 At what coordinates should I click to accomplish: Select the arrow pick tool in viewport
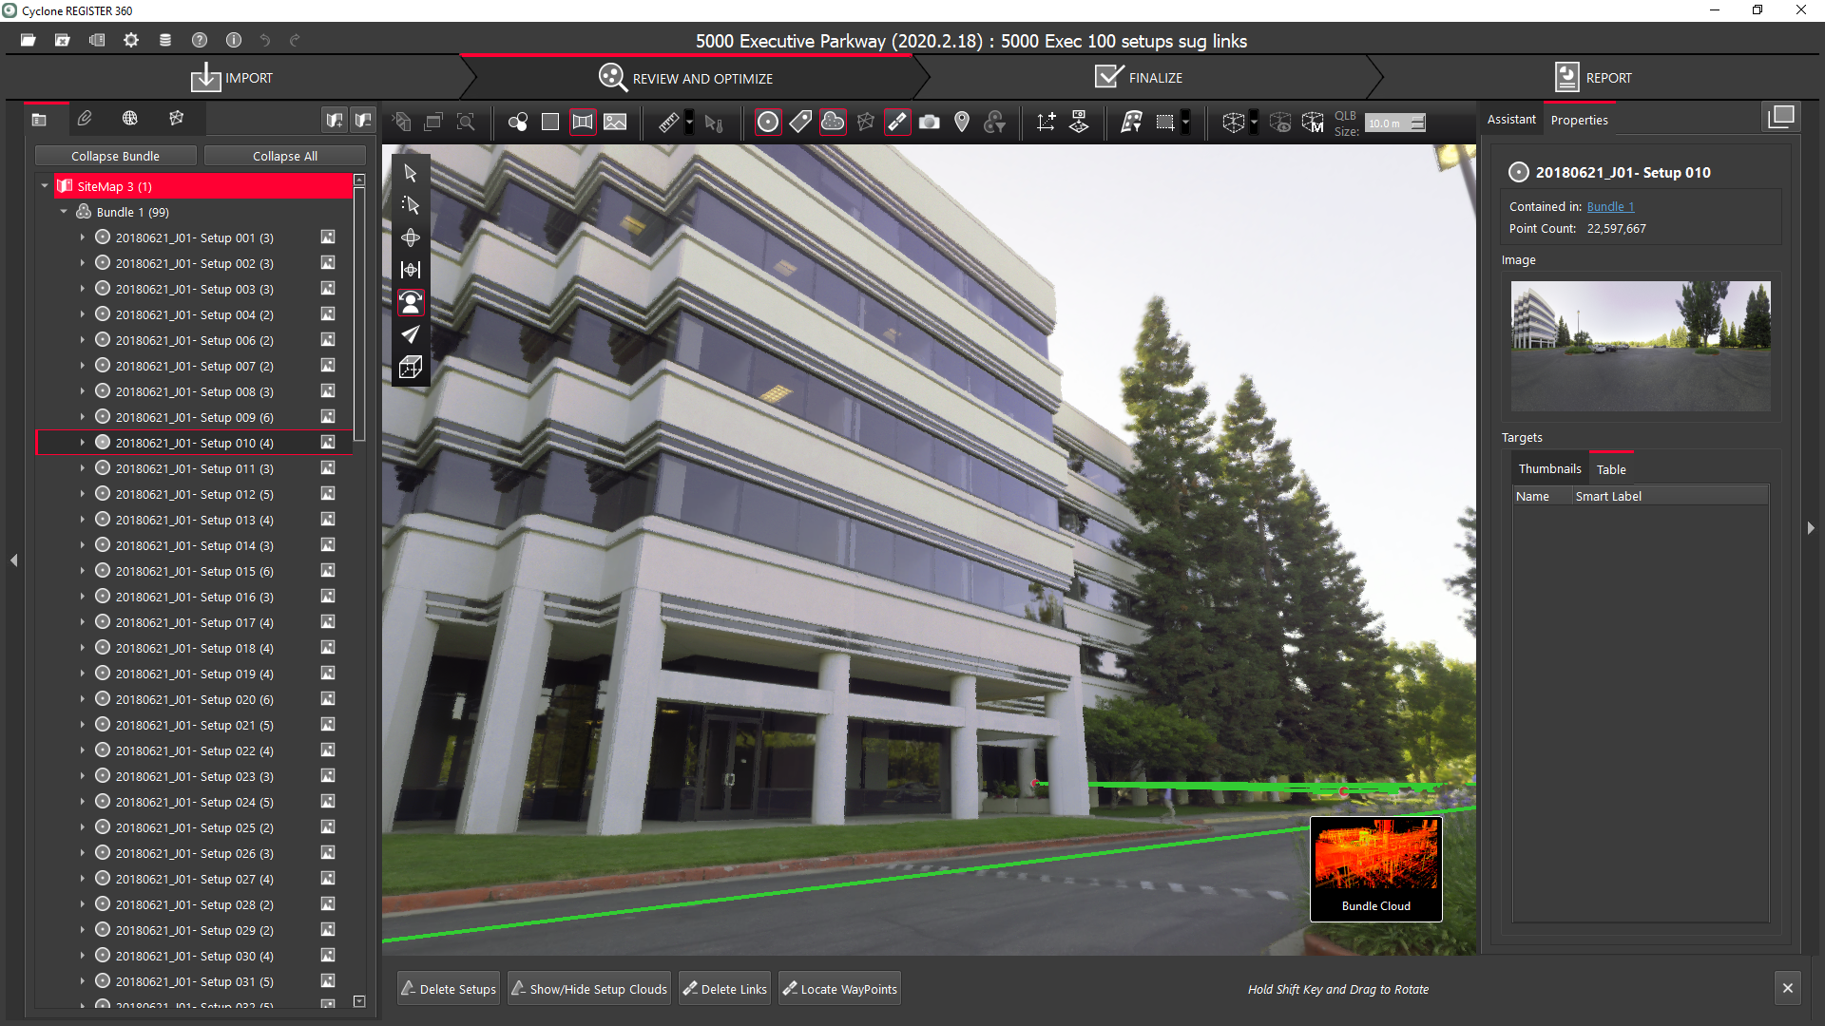coord(411,173)
